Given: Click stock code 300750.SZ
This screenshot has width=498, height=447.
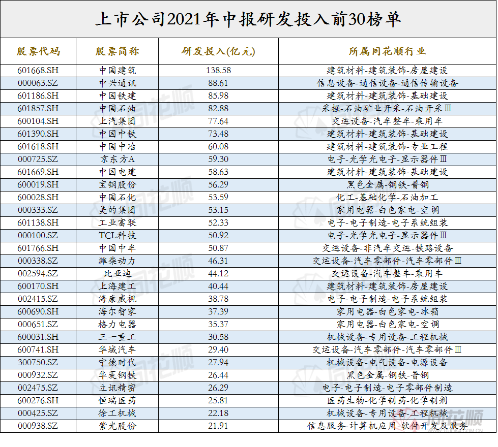Looking at the screenshot, I should (38, 362).
